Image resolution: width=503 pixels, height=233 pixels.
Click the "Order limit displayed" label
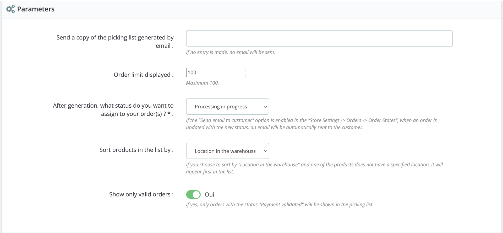coord(144,75)
